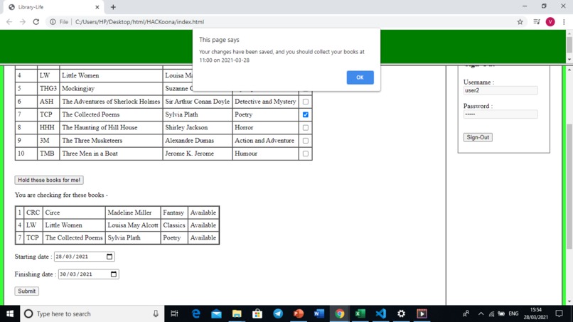Switch to Chrome in taskbar
Viewport: 573px width, 322px height.
[340, 313]
